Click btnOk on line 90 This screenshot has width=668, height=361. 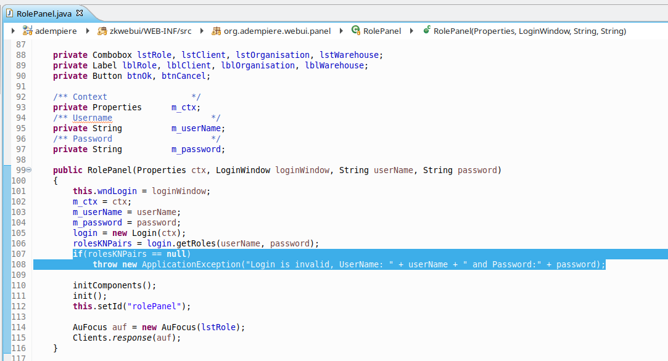click(x=139, y=76)
